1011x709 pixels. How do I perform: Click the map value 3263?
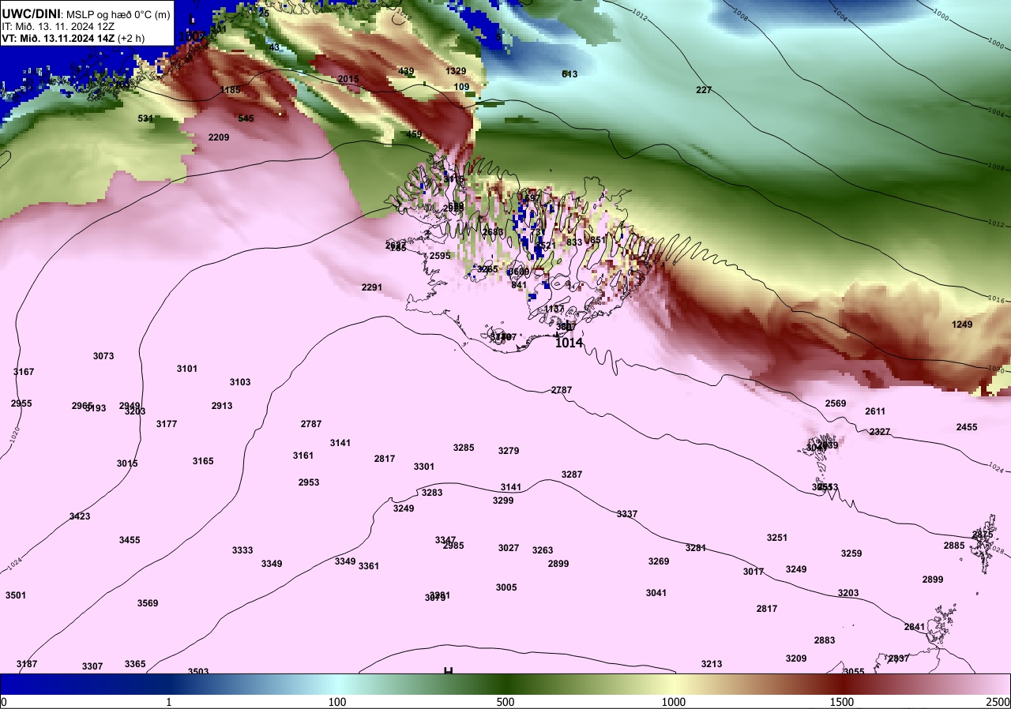click(543, 550)
